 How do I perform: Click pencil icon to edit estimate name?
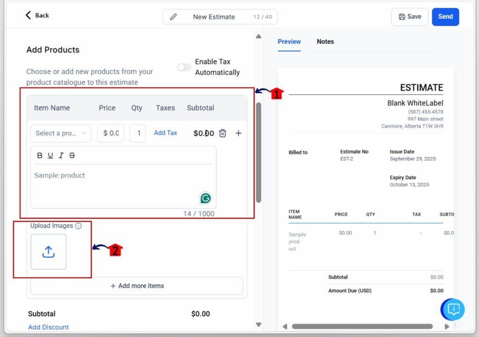(174, 17)
